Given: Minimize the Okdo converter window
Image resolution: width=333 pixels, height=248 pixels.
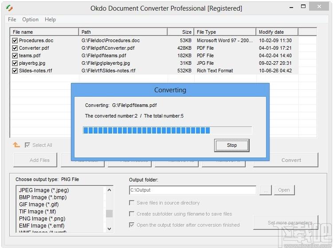Looking at the screenshot, I should pos(291,7).
